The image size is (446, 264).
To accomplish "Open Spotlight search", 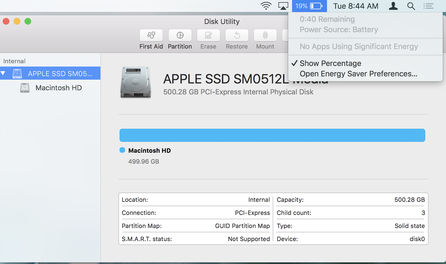I will pos(411,6).
